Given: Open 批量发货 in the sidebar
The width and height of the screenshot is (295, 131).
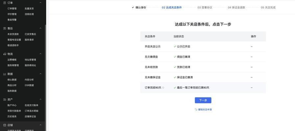Looking at the screenshot, I should pyautogui.click(x=29, y=9).
